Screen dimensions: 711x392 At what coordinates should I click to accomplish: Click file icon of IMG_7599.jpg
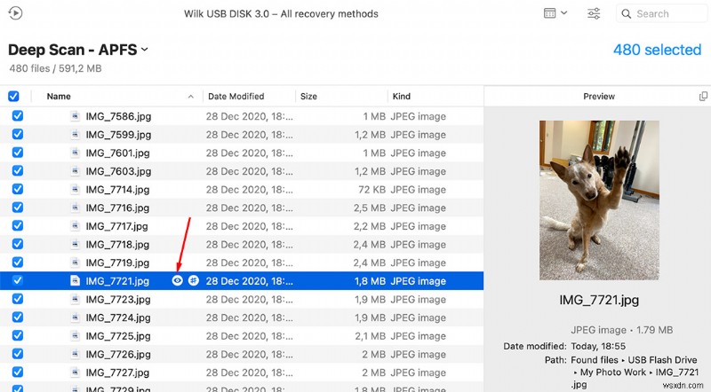tap(76, 135)
